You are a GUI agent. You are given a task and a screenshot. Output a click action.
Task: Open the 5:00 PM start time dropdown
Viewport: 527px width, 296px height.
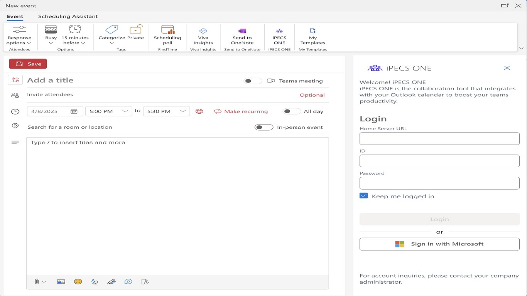click(x=108, y=111)
